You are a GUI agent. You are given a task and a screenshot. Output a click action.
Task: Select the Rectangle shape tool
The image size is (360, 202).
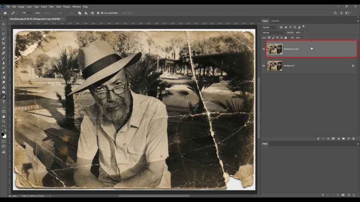[4, 112]
